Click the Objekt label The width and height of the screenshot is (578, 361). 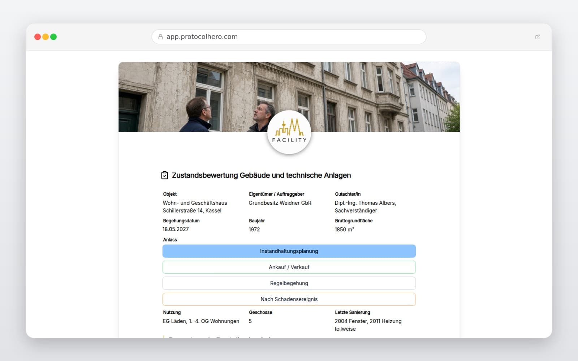point(170,194)
